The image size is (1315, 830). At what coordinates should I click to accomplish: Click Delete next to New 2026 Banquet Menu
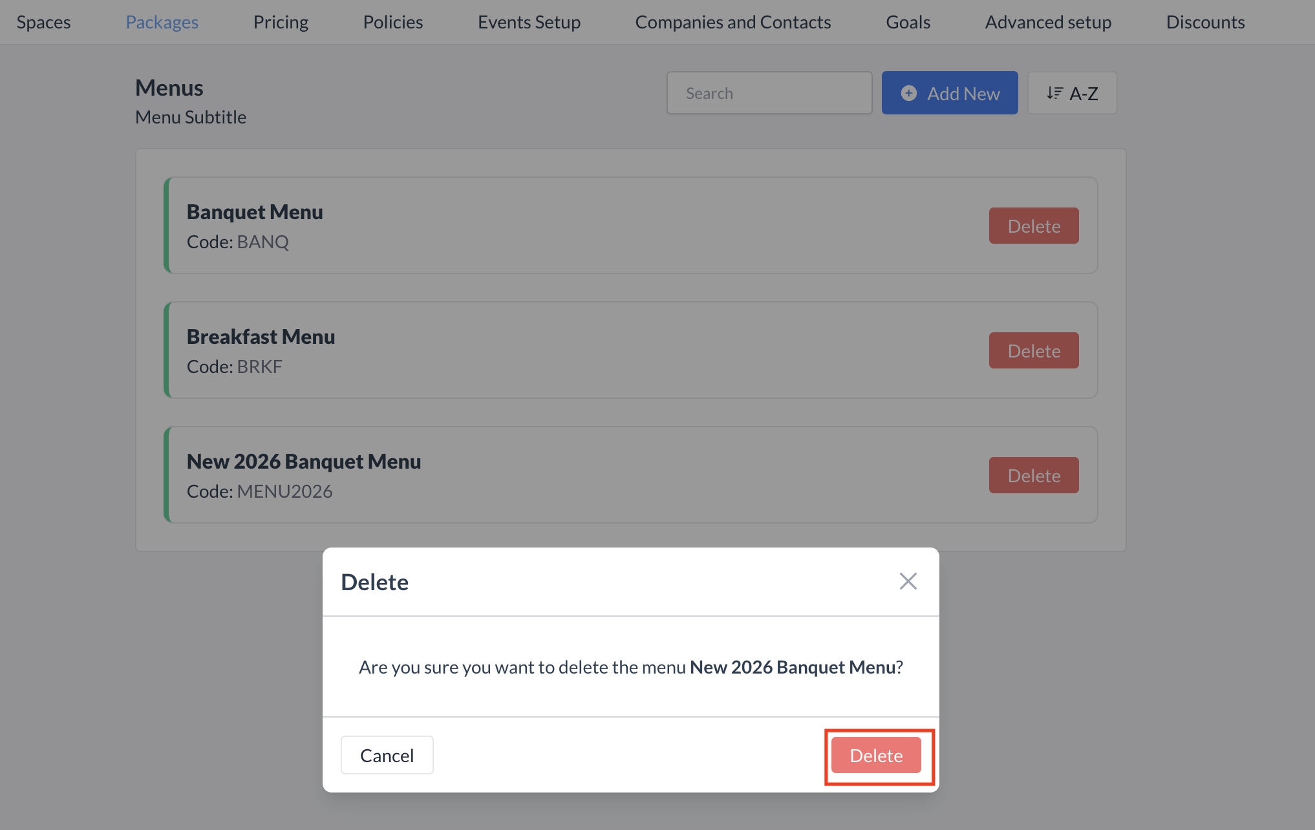point(1033,474)
